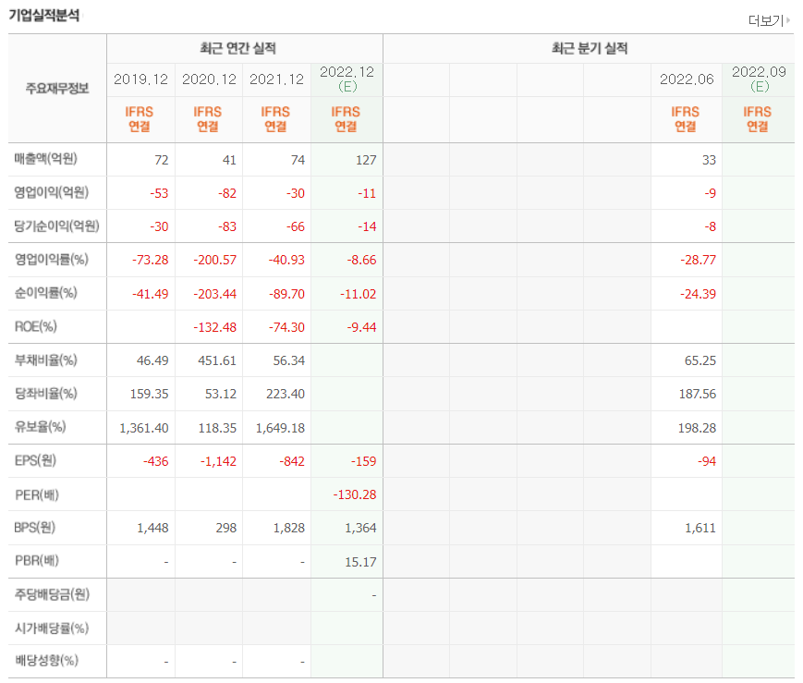Click the sales value 127
Screen dimensions: 803x683
tap(366, 161)
